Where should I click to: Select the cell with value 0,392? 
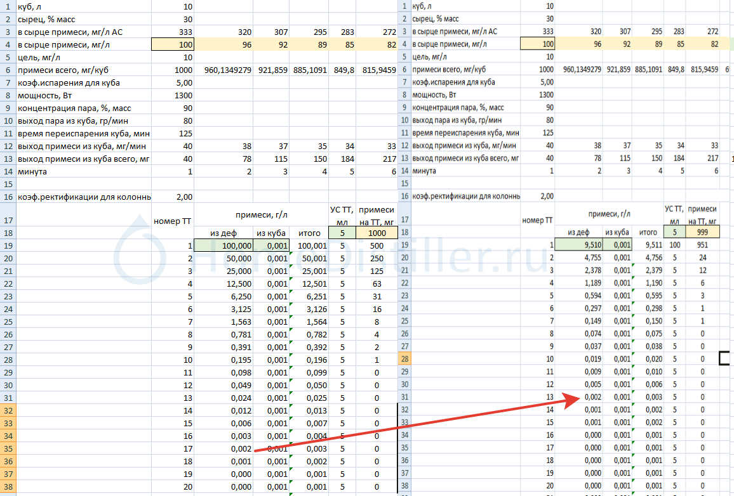pos(309,347)
